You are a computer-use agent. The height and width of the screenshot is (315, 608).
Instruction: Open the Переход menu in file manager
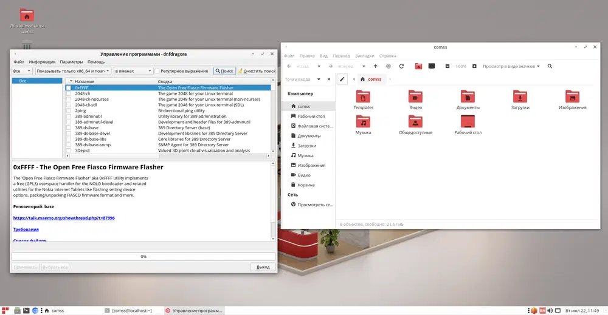341,56
